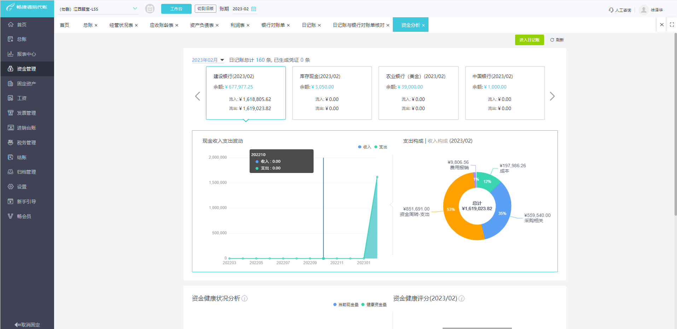
Task: Click the right arrow to see more bank cards
Action: click(552, 96)
